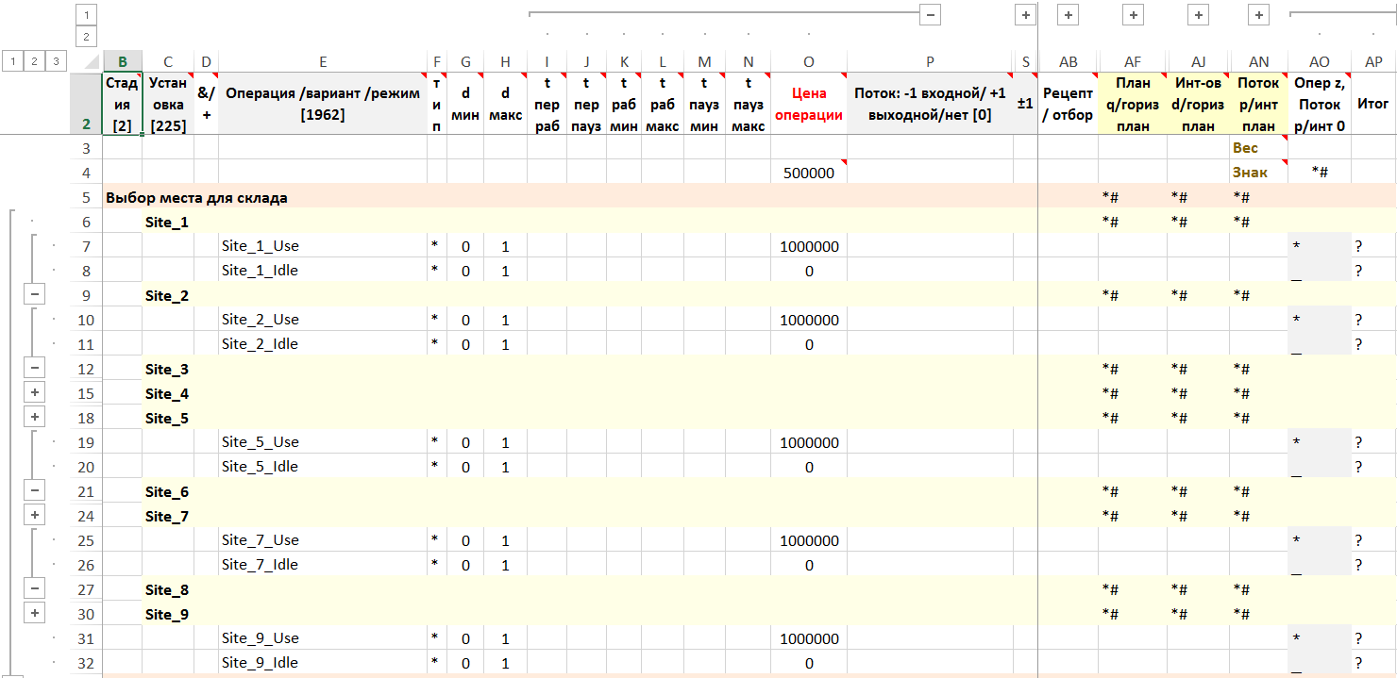Collapse the column group above column P
Viewport: 1397px width, 678px height.
tap(930, 15)
